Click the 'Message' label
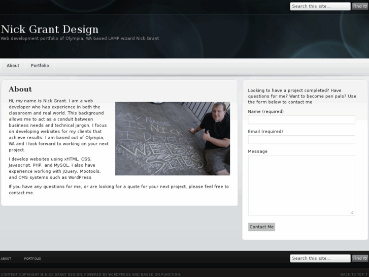The image size is (369, 277). [x=258, y=151]
